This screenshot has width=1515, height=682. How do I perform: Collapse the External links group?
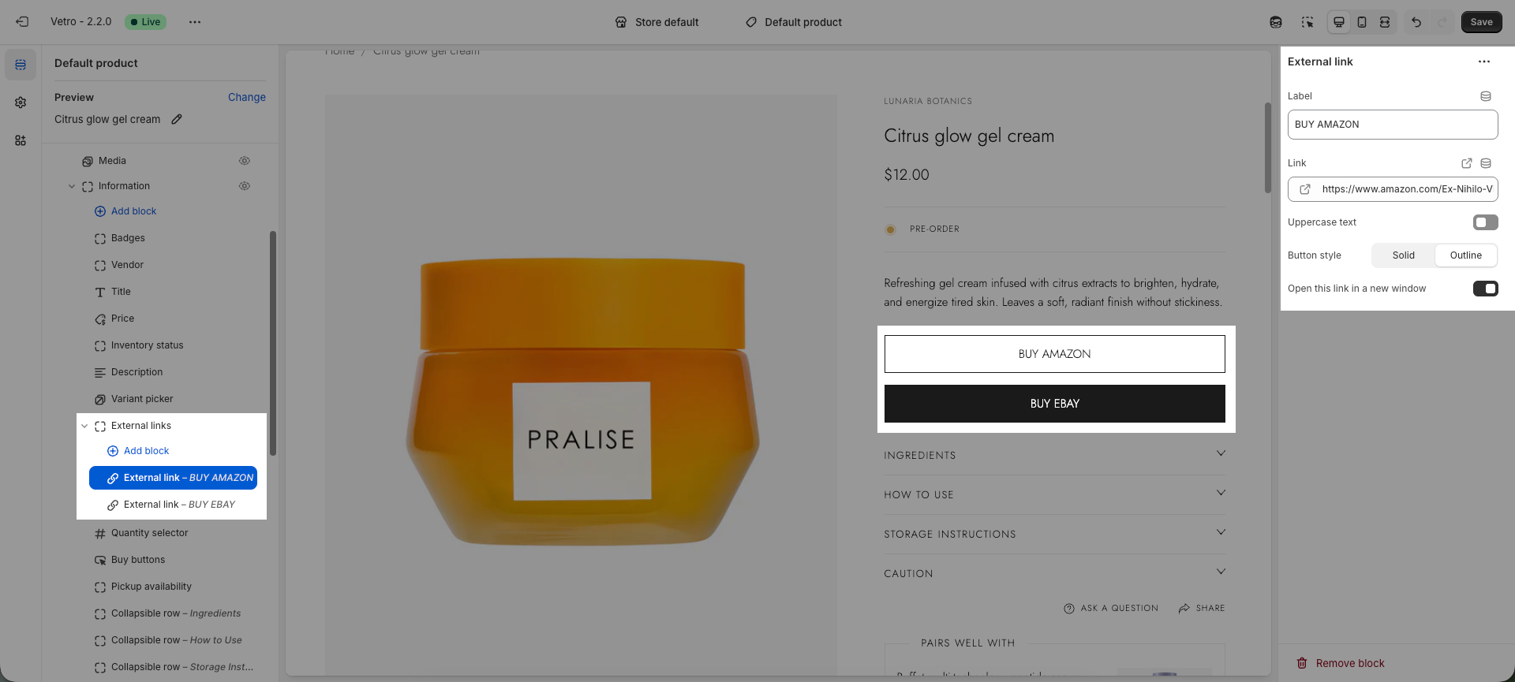[x=84, y=426]
